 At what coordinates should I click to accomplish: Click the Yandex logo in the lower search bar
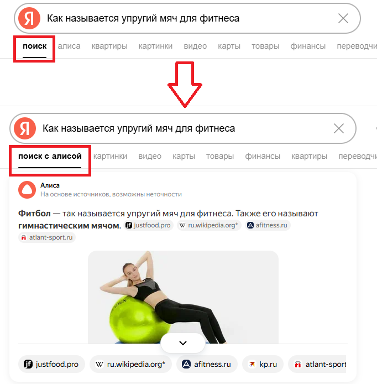point(25,128)
